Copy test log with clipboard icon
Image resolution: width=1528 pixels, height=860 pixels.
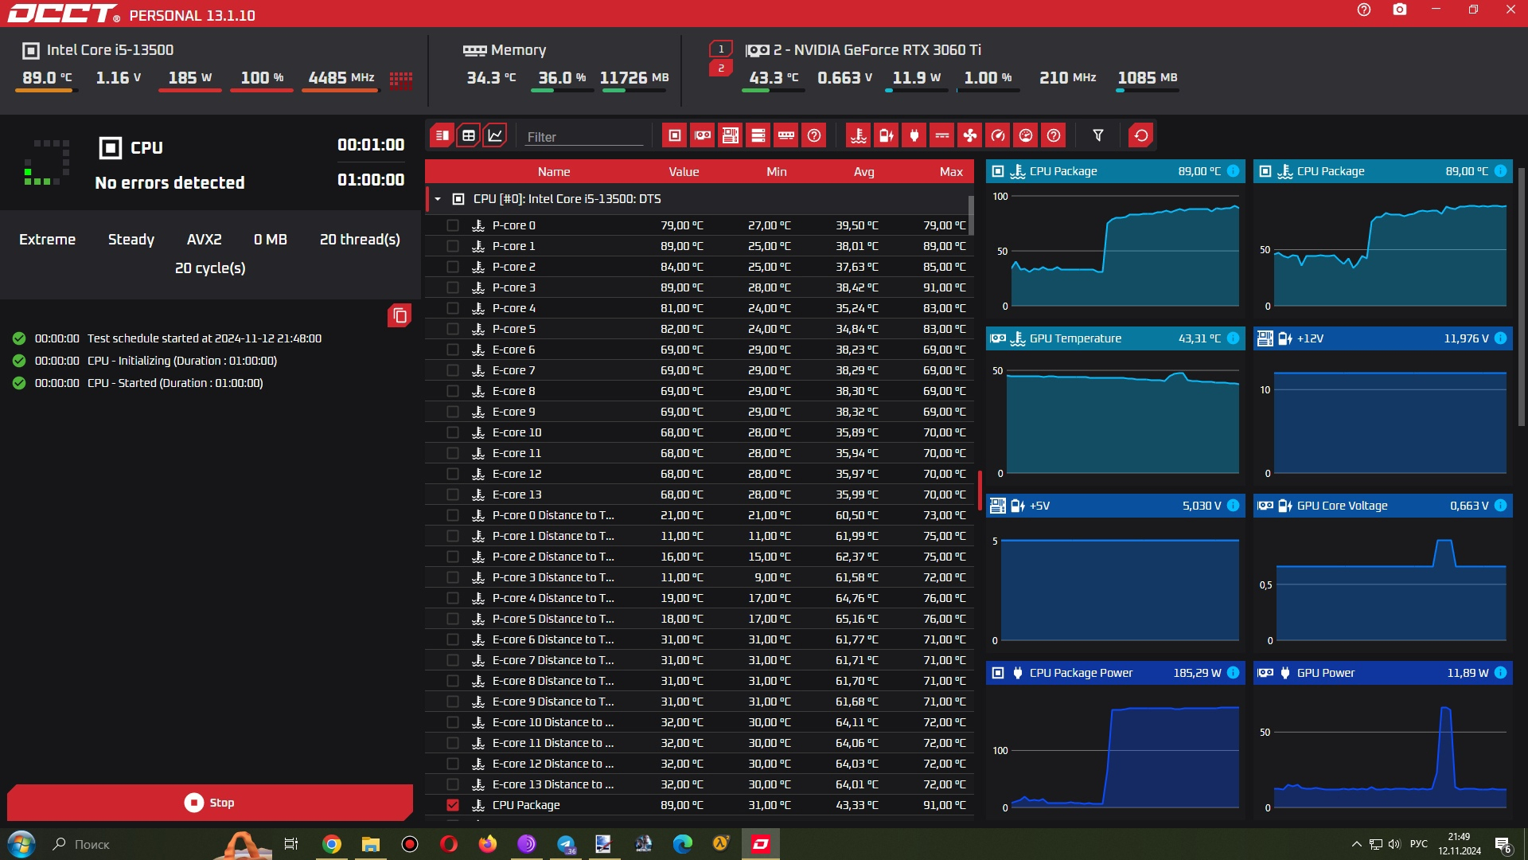point(400,316)
